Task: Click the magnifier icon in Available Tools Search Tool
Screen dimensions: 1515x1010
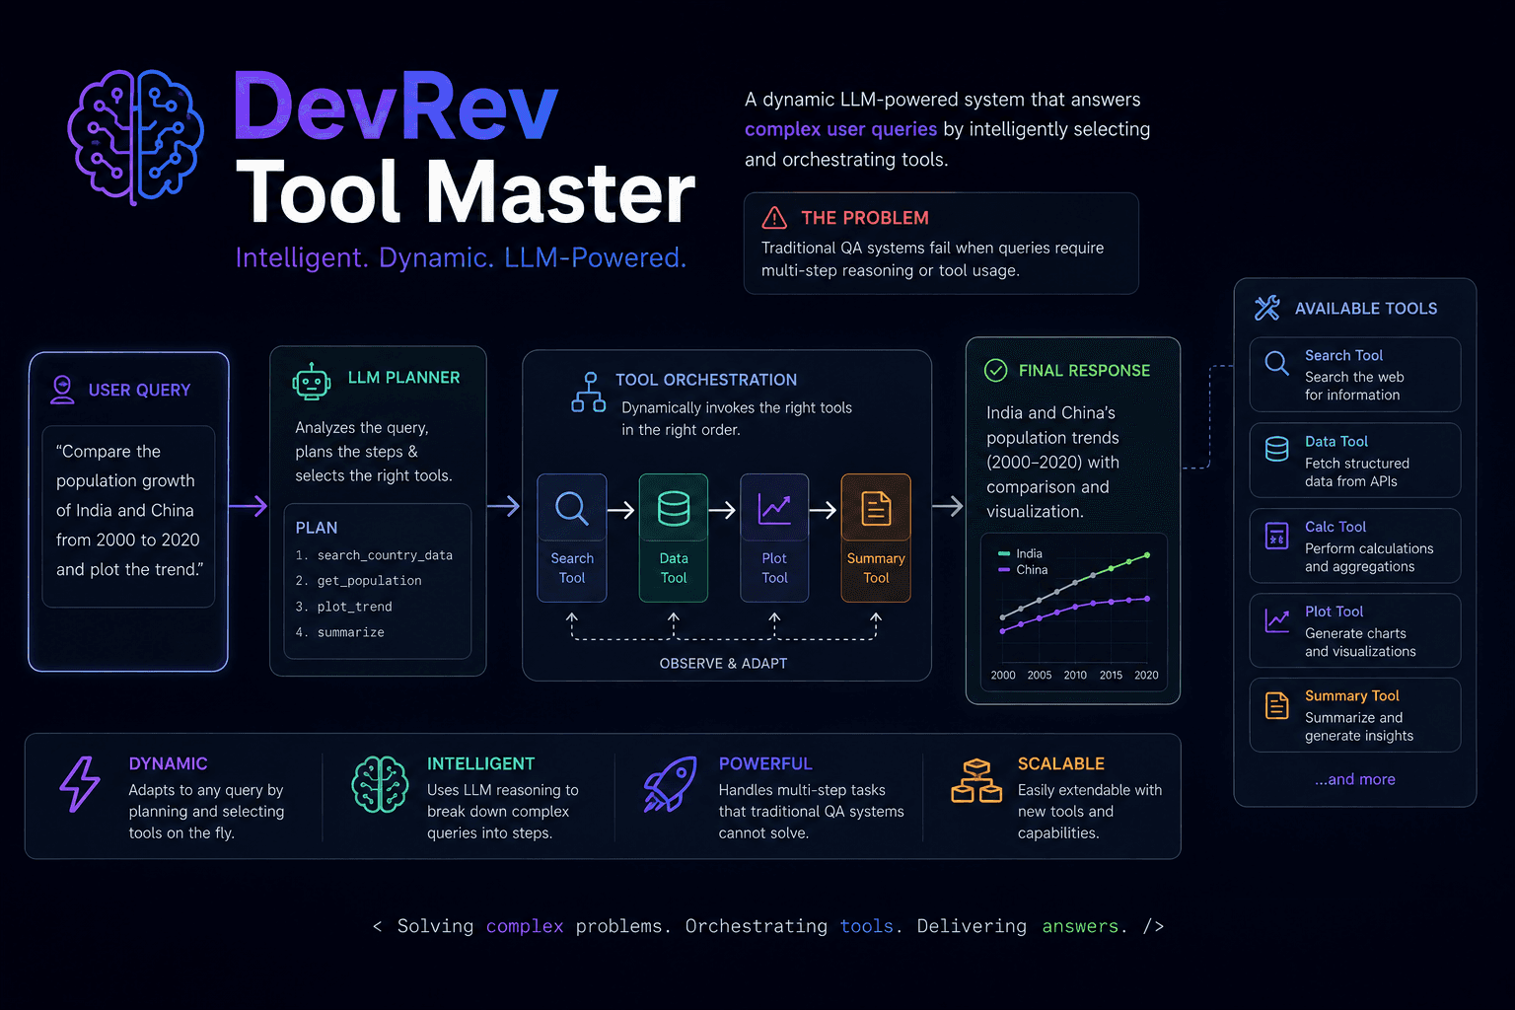Action: click(x=1277, y=363)
